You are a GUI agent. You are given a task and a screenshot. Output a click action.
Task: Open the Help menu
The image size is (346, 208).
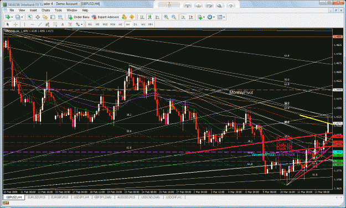pyautogui.click(x=85, y=10)
